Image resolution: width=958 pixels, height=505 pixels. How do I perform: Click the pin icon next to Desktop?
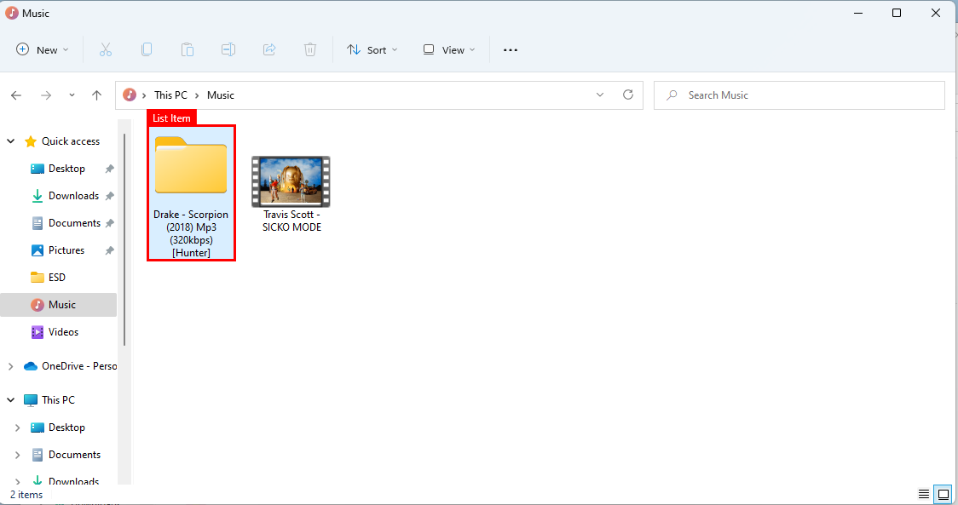pyautogui.click(x=109, y=169)
